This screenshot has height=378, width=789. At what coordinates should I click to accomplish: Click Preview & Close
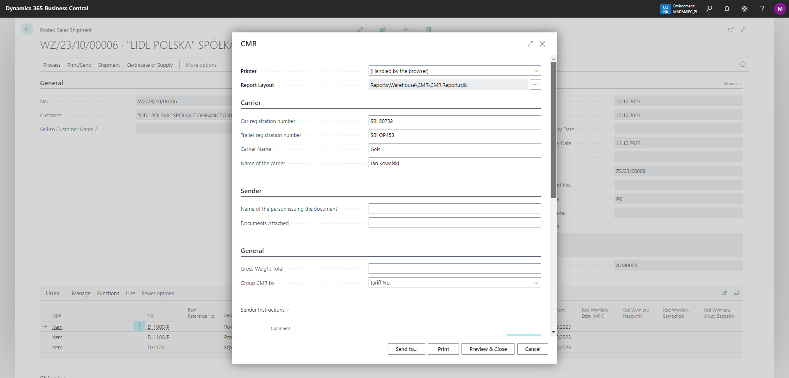pyautogui.click(x=488, y=349)
